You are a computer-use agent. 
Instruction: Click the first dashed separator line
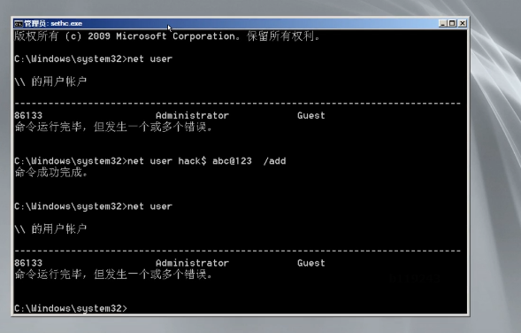(238, 104)
